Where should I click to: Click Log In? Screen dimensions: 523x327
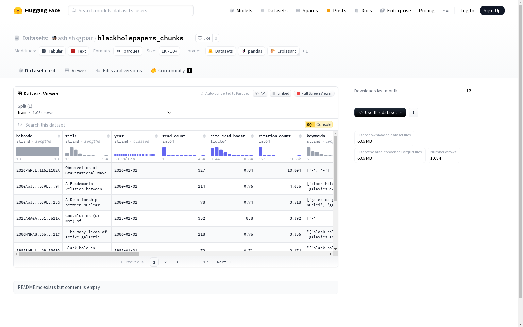pyautogui.click(x=467, y=10)
